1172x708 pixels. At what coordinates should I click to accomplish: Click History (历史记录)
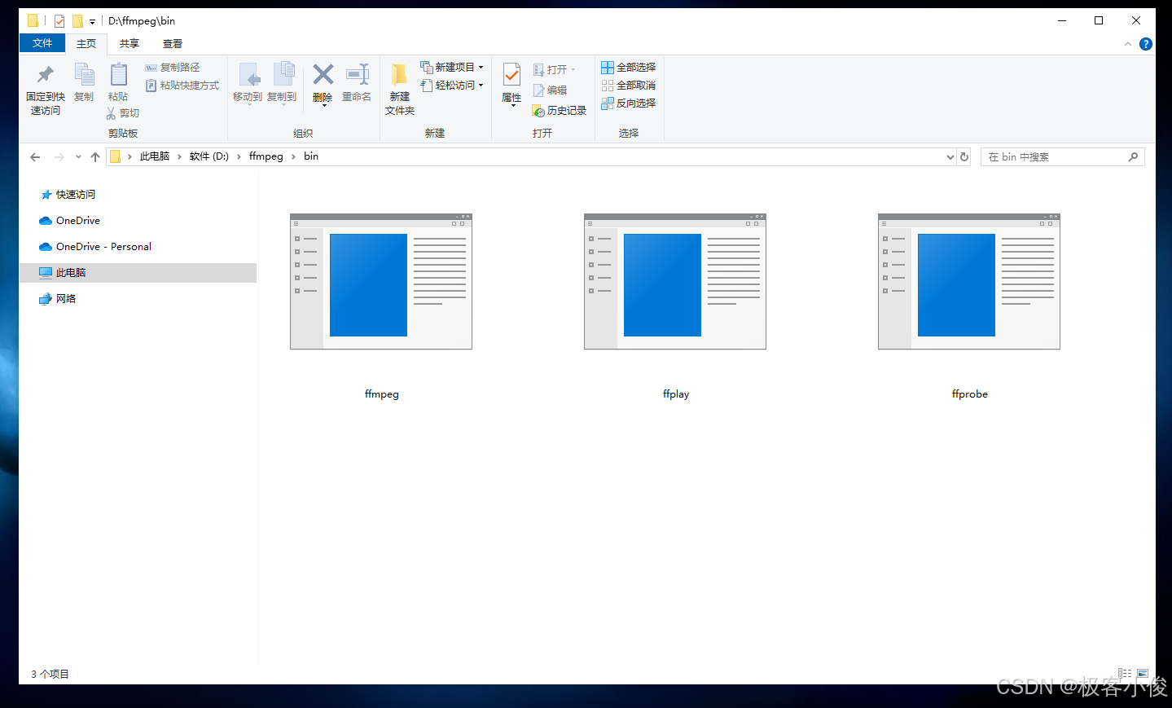[x=559, y=111]
